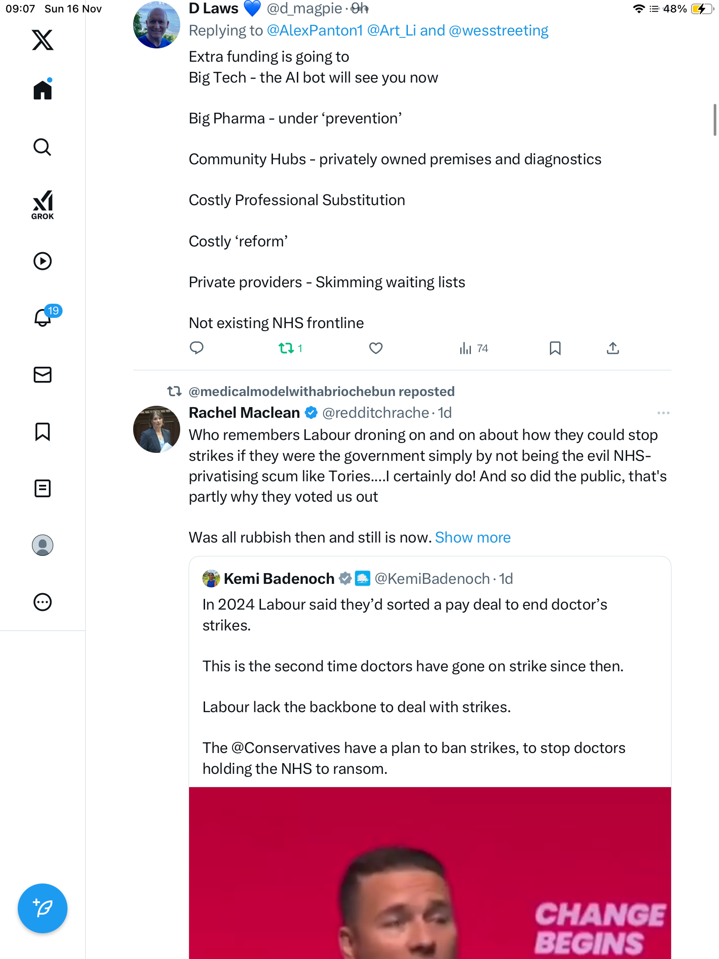Open the Search magnifier in sidebar
719x959 pixels.
tap(43, 147)
